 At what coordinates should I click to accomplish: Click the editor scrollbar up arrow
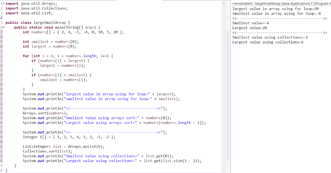(223, 3)
